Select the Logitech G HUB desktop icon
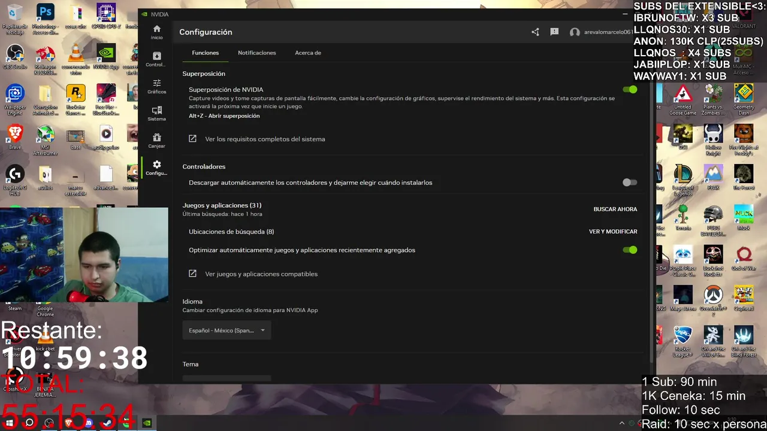The width and height of the screenshot is (767, 431). point(14,180)
